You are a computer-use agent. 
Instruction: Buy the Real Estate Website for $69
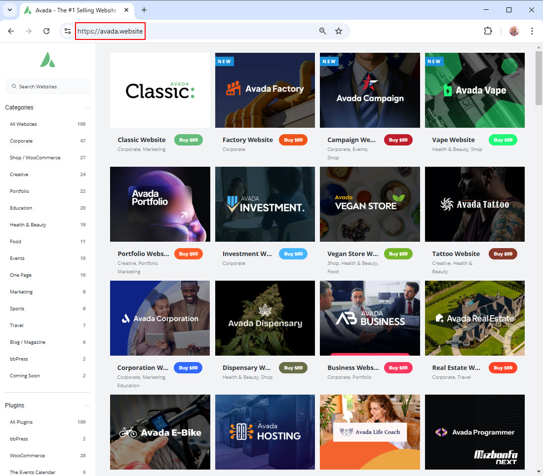pyautogui.click(x=503, y=367)
